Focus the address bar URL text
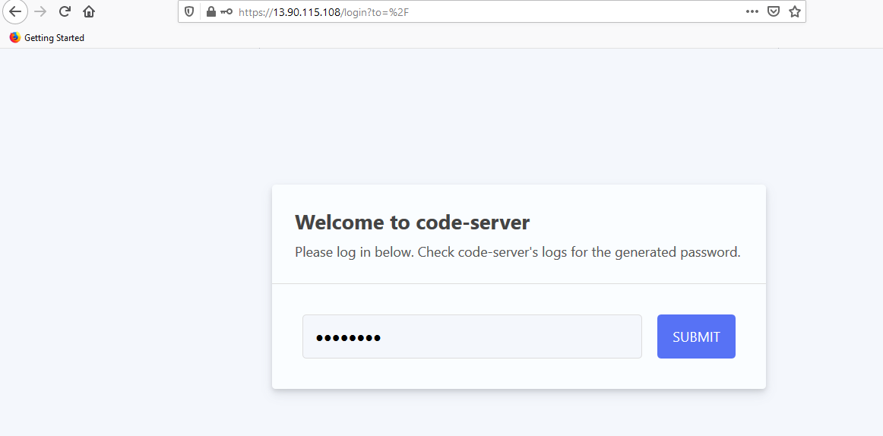The height and width of the screenshot is (436, 883). click(x=324, y=12)
